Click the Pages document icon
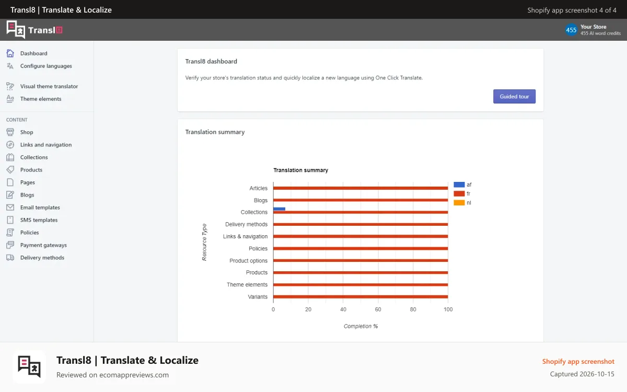Image resolution: width=627 pixels, height=392 pixels. tap(10, 182)
